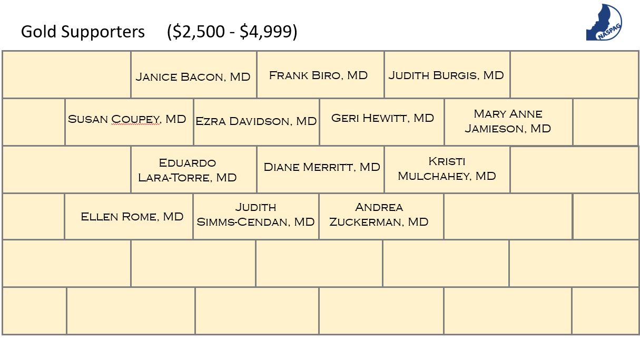Click the ($2,500 - $4,999) amount range text
The image size is (640, 357).
coord(232,32)
